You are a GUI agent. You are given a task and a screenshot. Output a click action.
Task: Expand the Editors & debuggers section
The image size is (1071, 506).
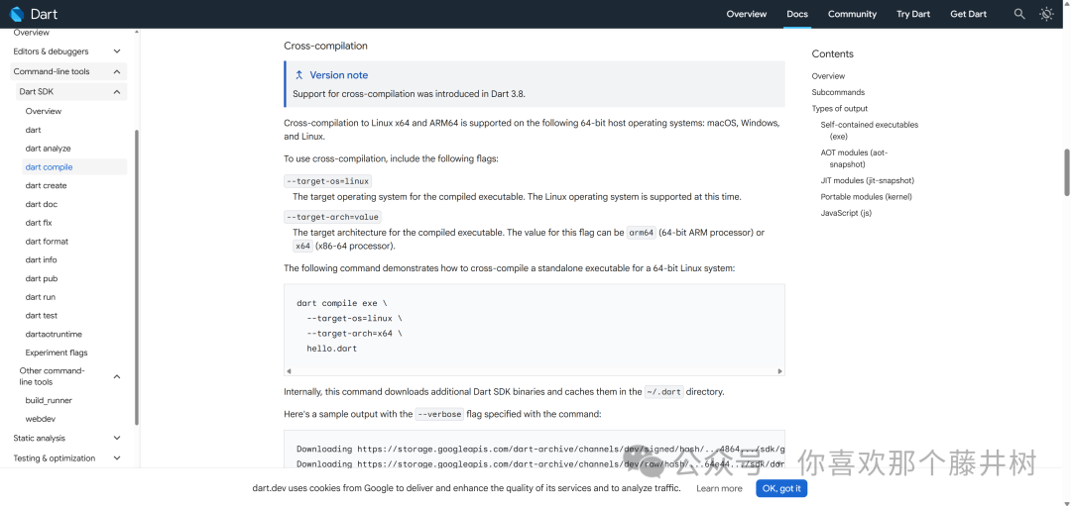[117, 51]
